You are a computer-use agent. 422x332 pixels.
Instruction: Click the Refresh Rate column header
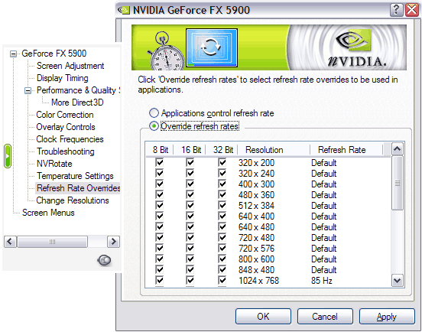point(346,150)
